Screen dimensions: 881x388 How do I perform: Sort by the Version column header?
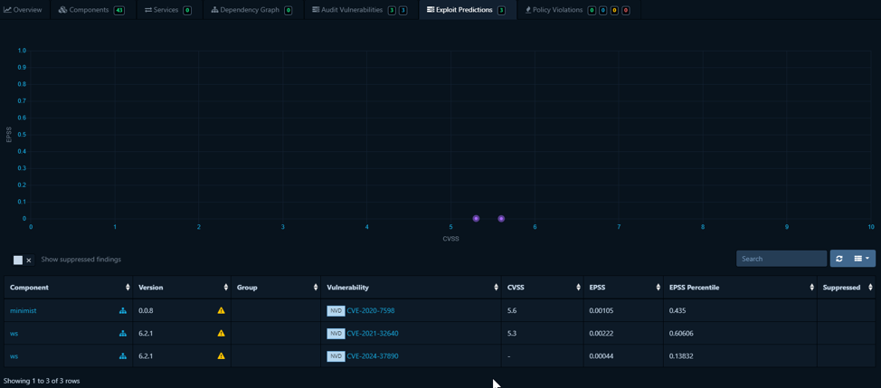point(182,288)
